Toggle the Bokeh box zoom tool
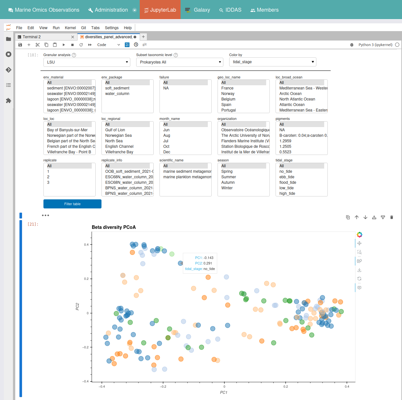Viewport: 402px width, 400px height. [359, 252]
